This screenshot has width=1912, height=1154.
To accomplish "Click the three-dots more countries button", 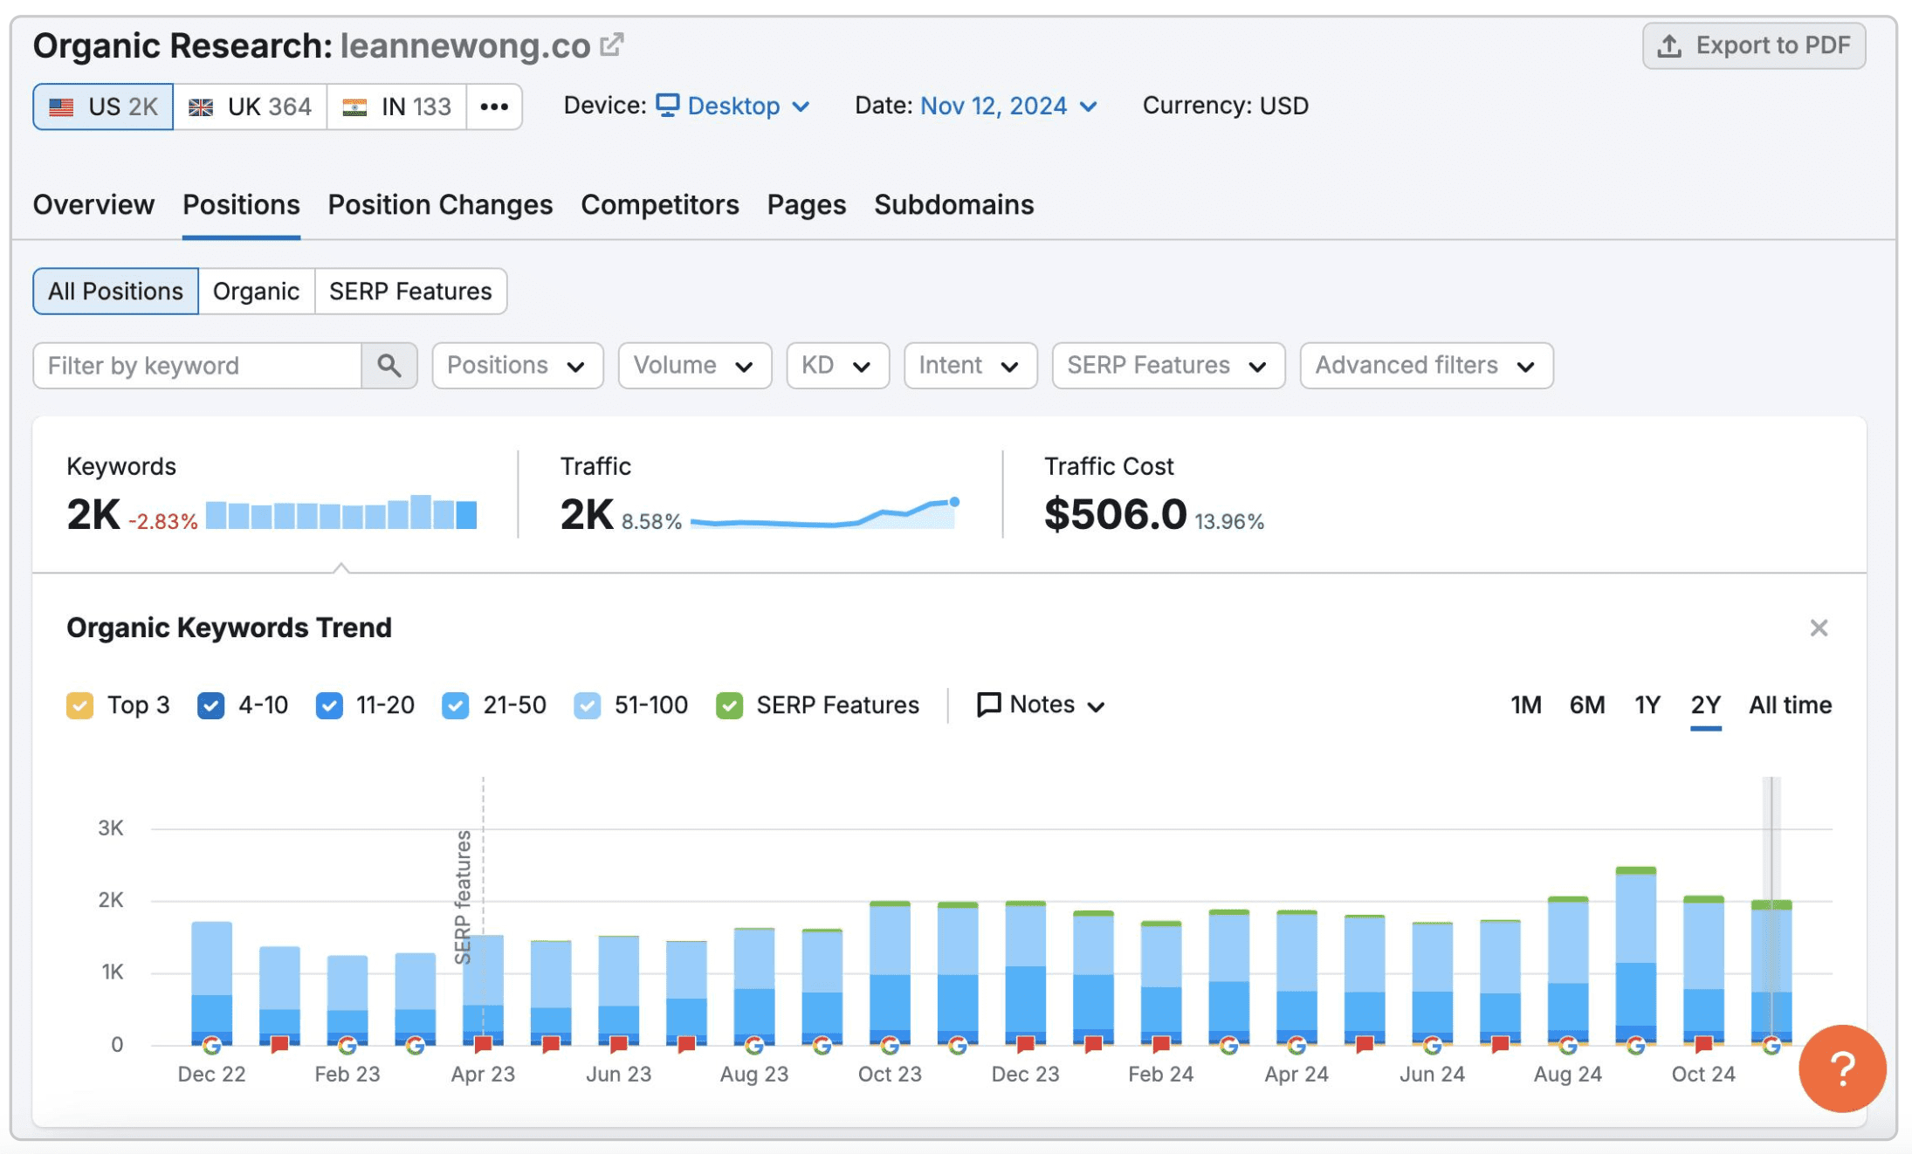I will pyautogui.click(x=494, y=106).
